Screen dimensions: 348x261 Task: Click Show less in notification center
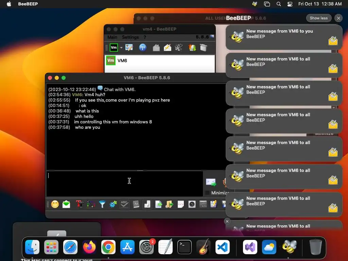[318, 18]
